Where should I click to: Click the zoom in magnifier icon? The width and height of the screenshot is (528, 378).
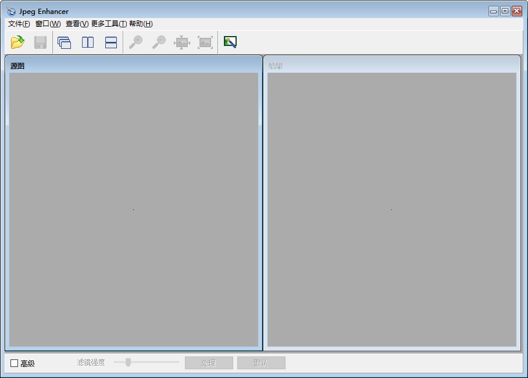(x=135, y=42)
